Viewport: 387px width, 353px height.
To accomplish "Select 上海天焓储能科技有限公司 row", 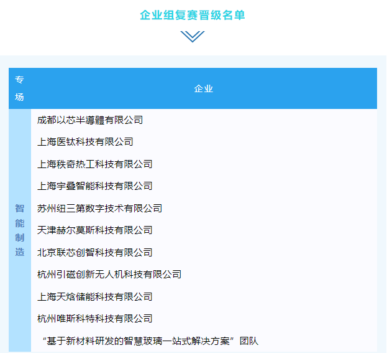I will click(95, 297).
